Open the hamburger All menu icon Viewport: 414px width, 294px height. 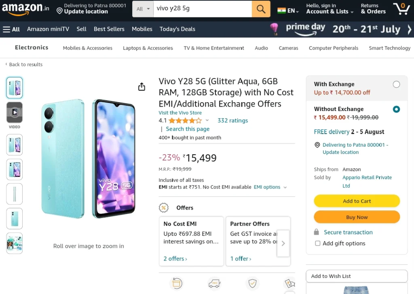point(6,29)
